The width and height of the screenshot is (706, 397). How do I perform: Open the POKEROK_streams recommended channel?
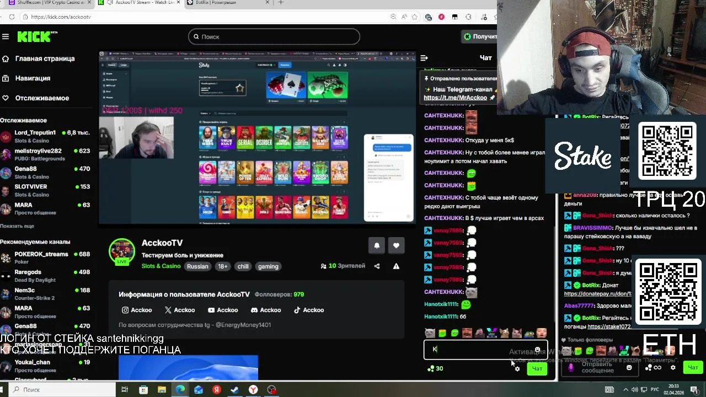click(45, 257)
